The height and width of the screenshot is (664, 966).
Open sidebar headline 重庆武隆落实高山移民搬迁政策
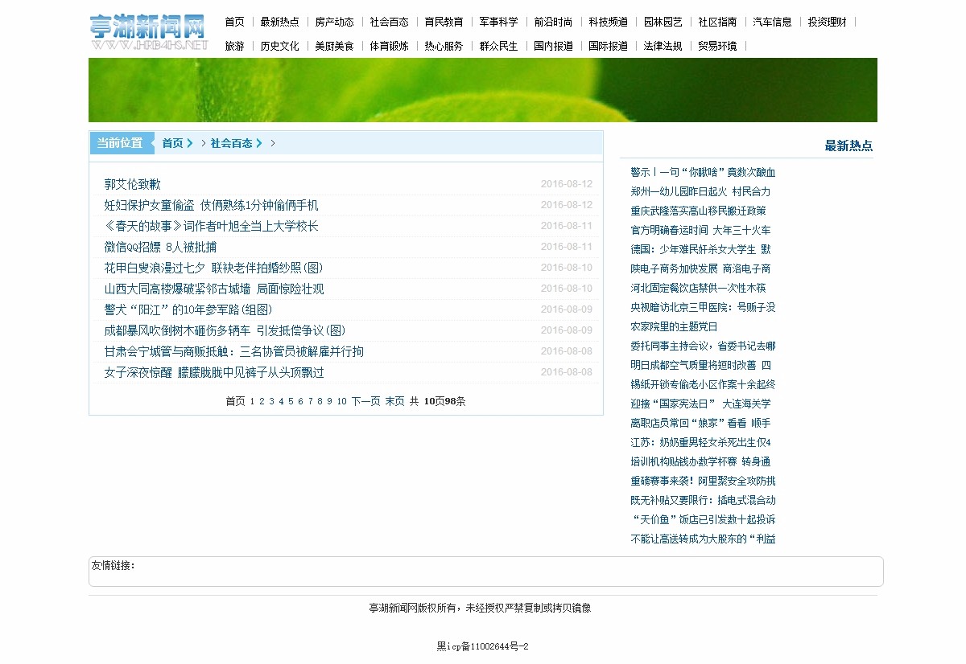(698, 211)
